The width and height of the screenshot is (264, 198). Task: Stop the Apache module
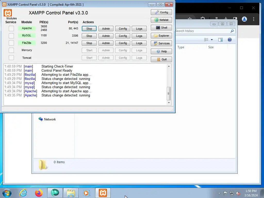pyautogui.click(x=89, y=29)
